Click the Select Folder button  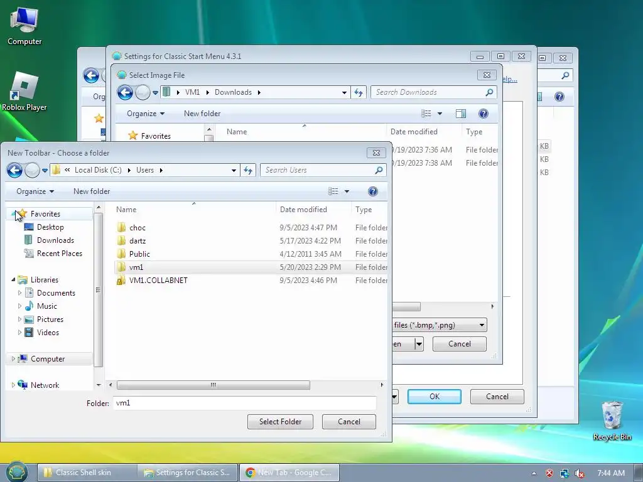pos(280,421)
